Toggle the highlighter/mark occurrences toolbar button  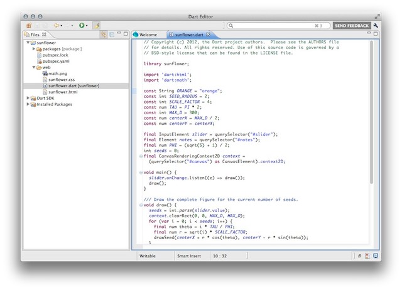97,25
